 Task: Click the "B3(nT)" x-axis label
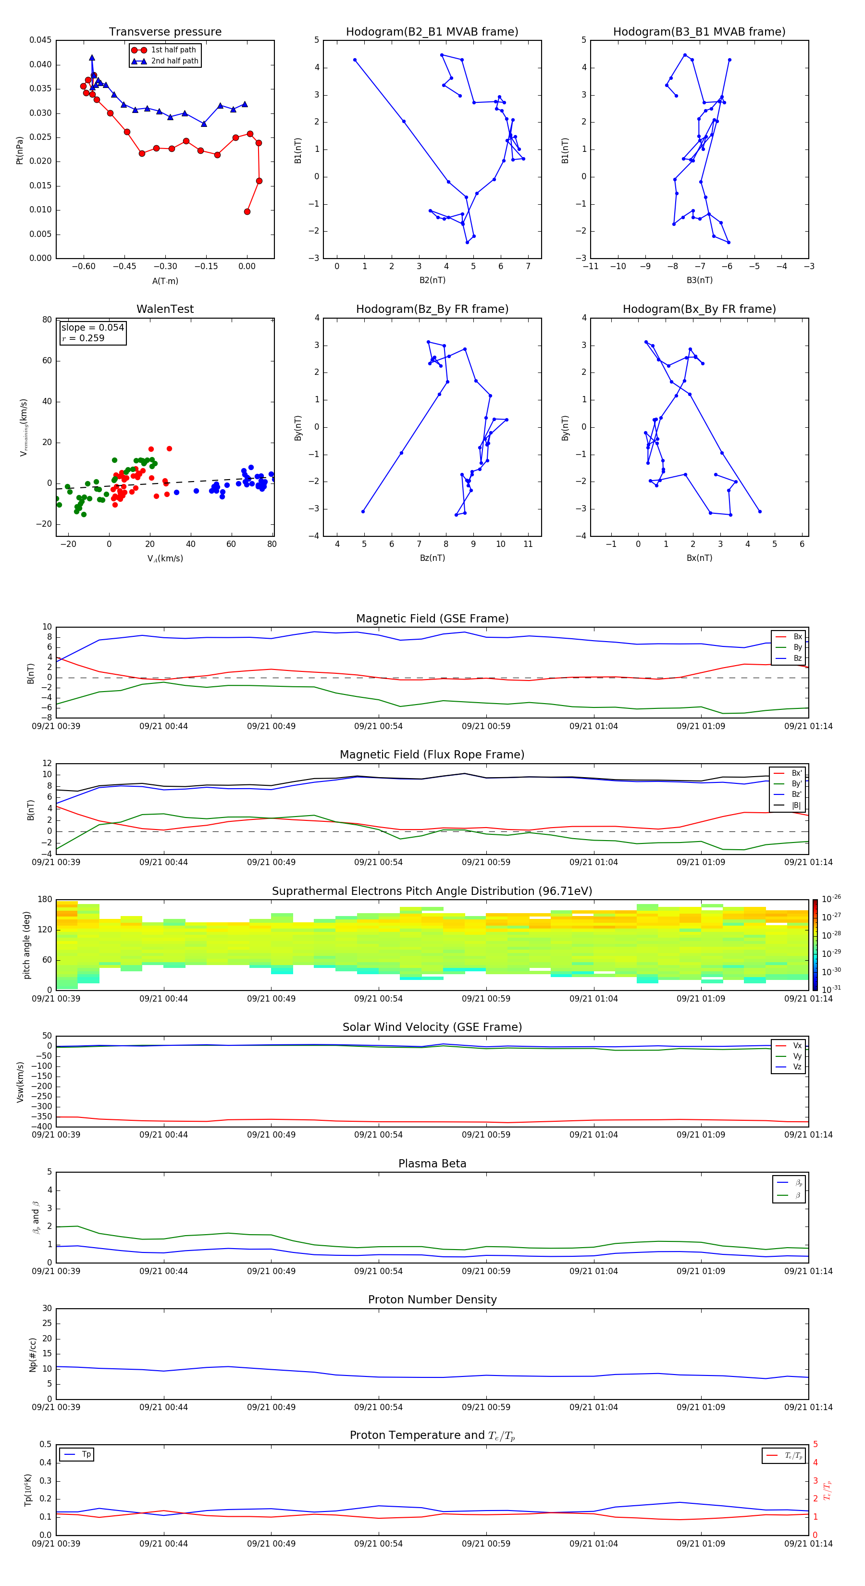point(699,280)
